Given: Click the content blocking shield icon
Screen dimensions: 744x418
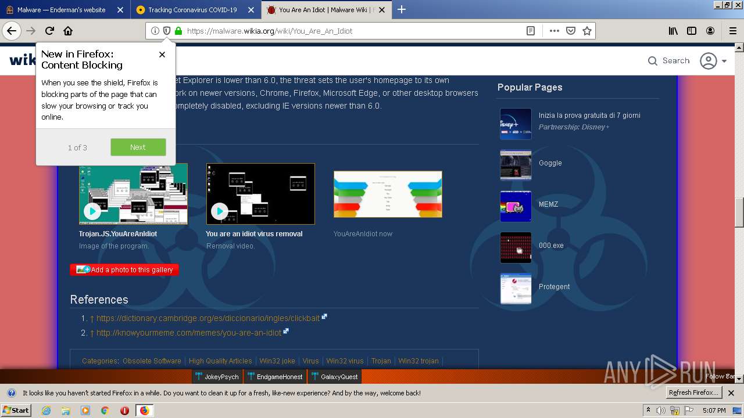Looking at the screenshot, I should pos(166,31).
